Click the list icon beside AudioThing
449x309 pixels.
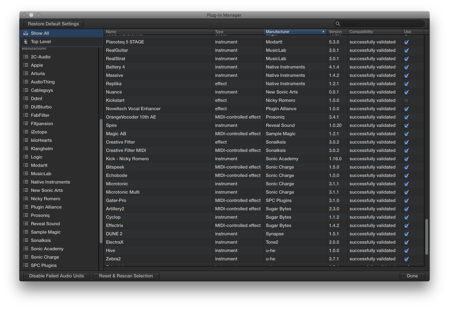25,82
